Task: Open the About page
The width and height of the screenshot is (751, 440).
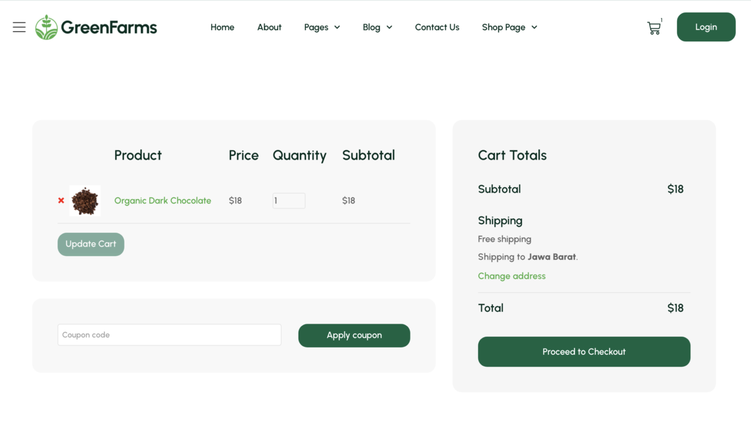Action: 269,27
